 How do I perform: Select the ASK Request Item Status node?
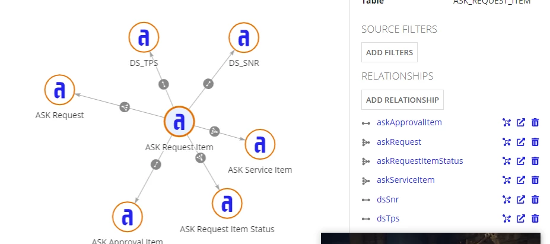tap(227, 203)
